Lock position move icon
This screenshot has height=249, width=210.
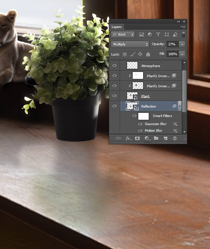(x=140, y=54)
